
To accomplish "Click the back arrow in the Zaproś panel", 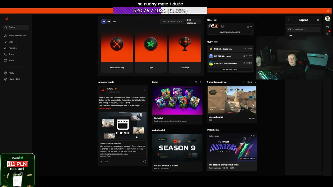I will coord(289,20).
